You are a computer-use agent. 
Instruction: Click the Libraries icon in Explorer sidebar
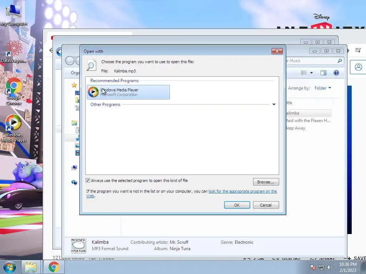tap(74, 123)
